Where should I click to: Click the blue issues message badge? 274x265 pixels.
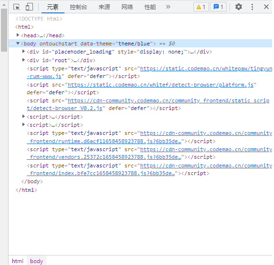click(218, 7)
